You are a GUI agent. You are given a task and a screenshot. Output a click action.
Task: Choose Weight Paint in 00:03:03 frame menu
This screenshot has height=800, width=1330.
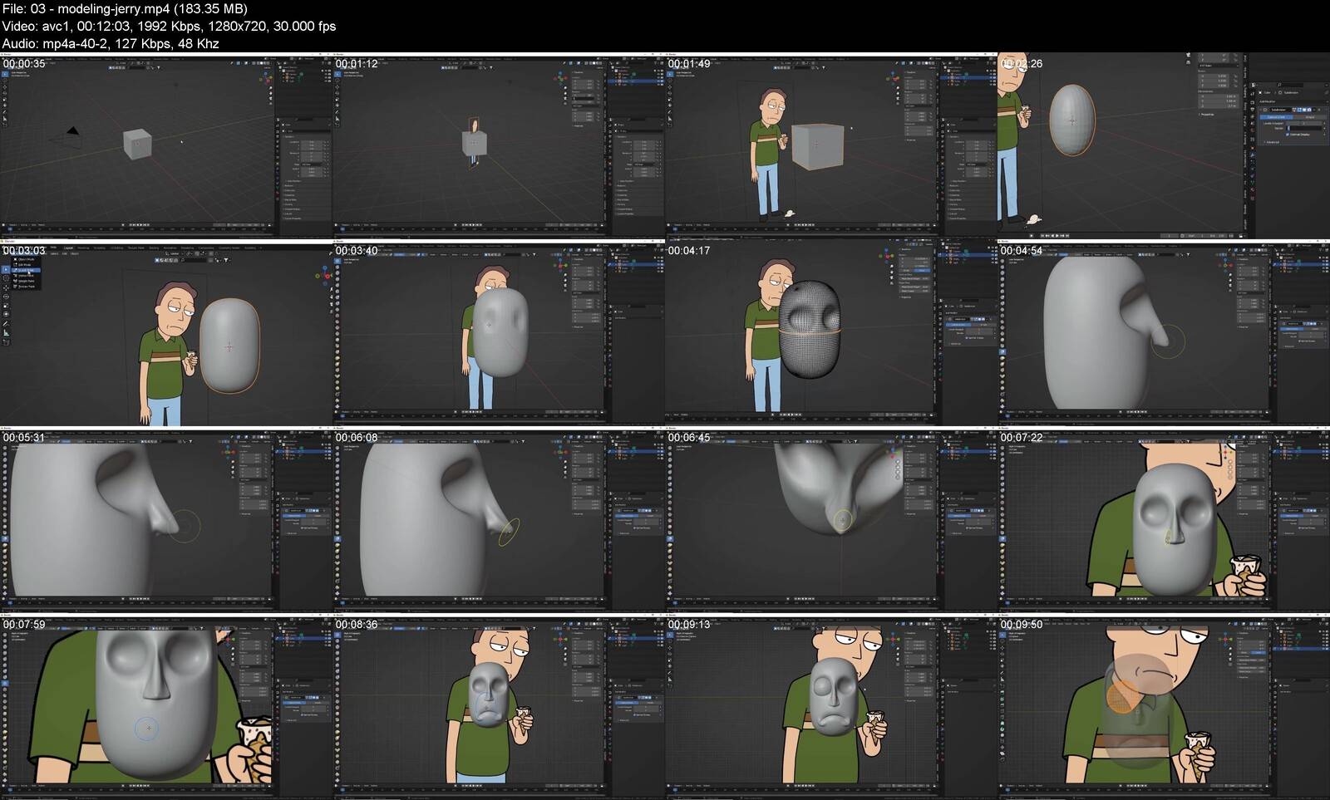pyautogui.click(x=26, y=281)
